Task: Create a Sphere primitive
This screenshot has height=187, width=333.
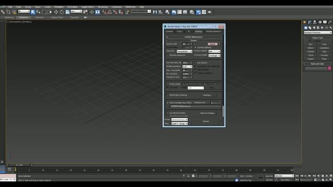Action: pos(311,48)
